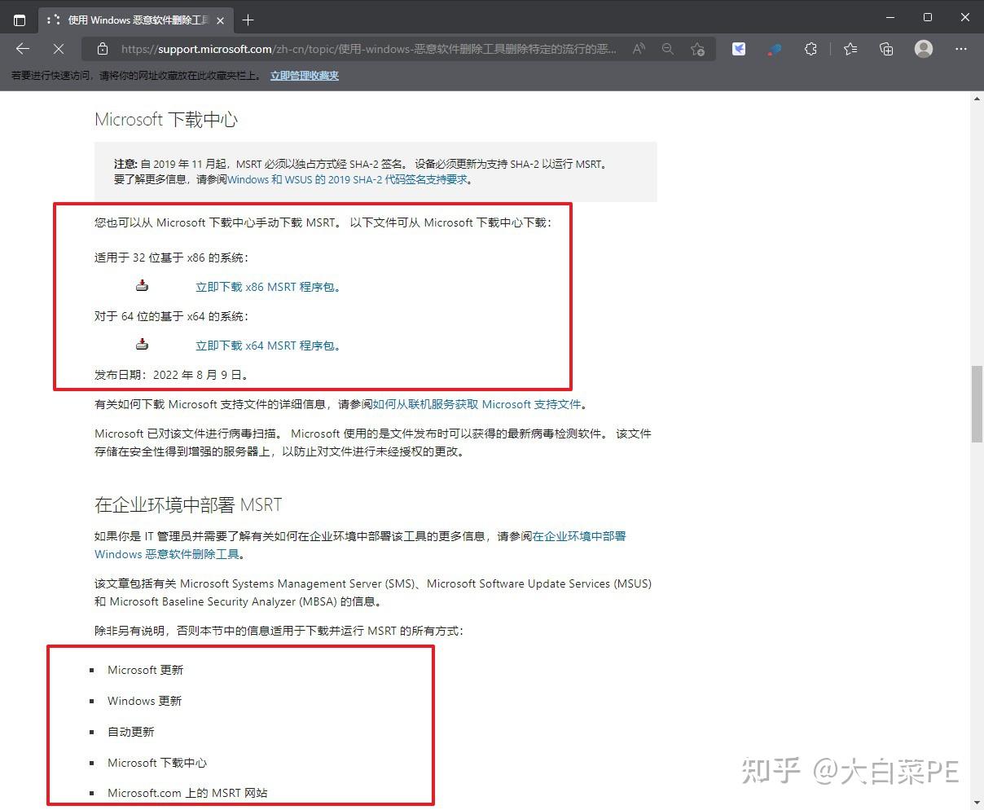Click the page vertical scrollbar thumb
Viewport: 984px width, 810px height.
(977, 404)
